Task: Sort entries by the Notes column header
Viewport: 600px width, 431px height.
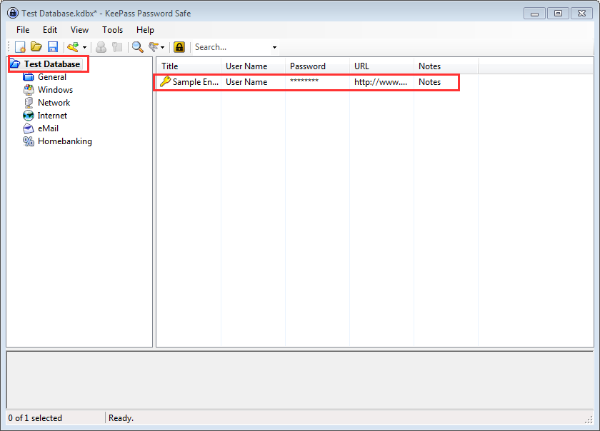Action: (446, 66)
